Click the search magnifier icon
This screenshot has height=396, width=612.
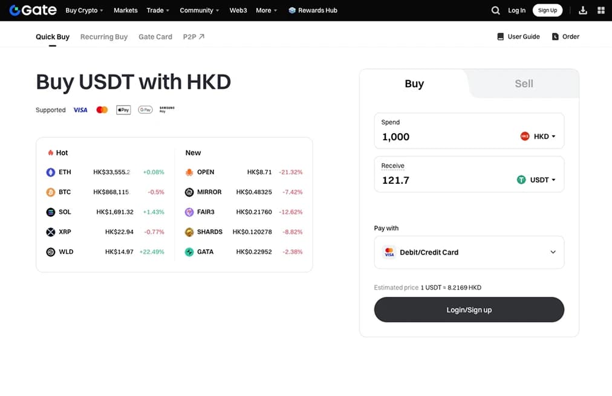(x=495, y=10)
